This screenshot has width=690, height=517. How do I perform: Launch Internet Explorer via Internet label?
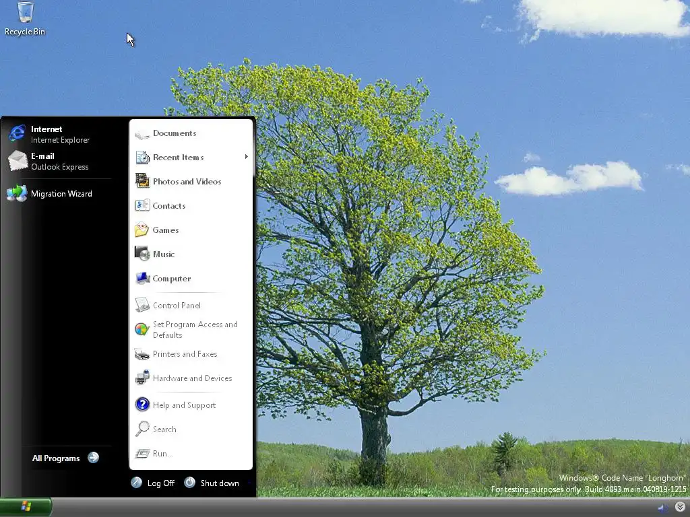[46, 129]
